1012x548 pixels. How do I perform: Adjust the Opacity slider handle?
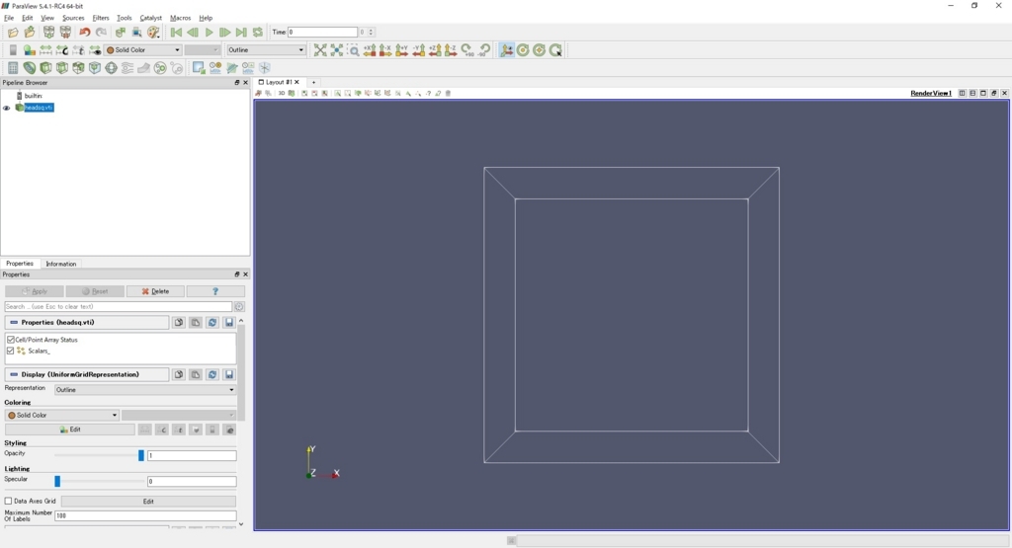tap(141, 455)
